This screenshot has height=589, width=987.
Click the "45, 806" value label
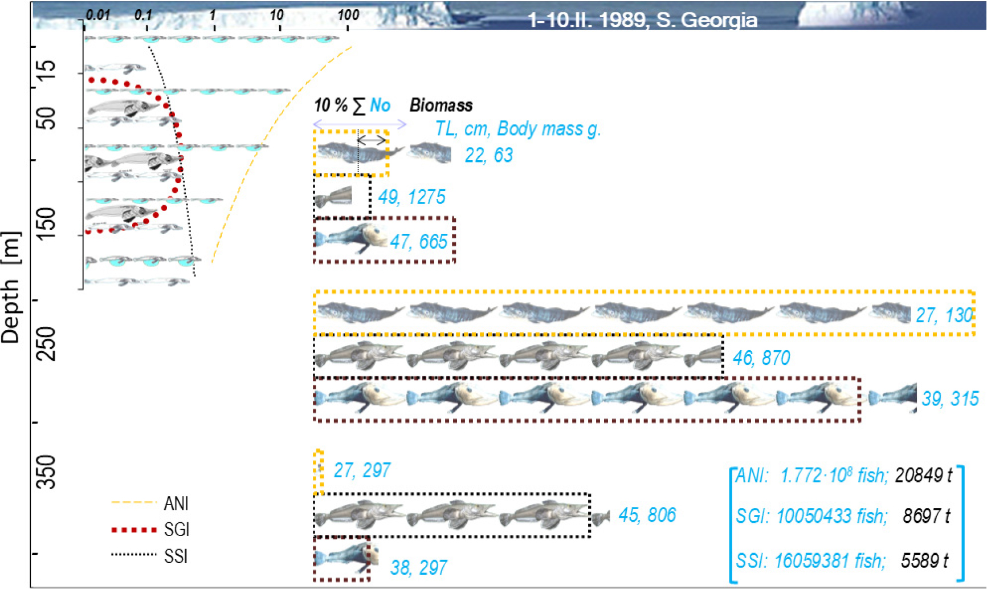point(647,515)
